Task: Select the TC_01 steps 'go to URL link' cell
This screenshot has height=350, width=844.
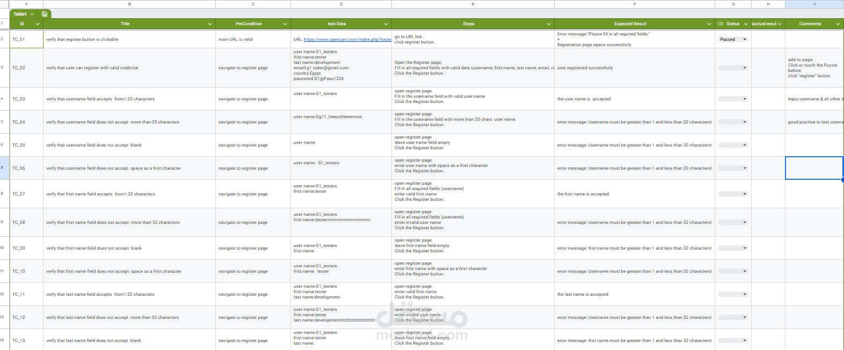Action: tap(473, 39)
